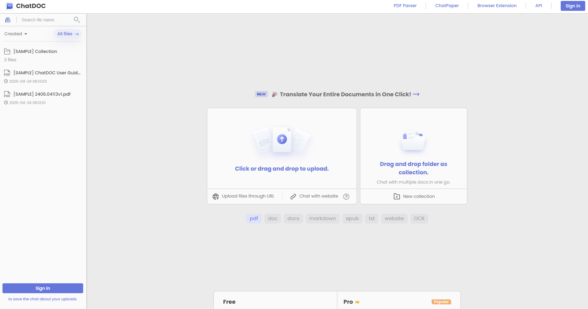The width and height of the screenshot is (588, 309).
Task: Click the top-right Sign in button
Action: (572, 6)
